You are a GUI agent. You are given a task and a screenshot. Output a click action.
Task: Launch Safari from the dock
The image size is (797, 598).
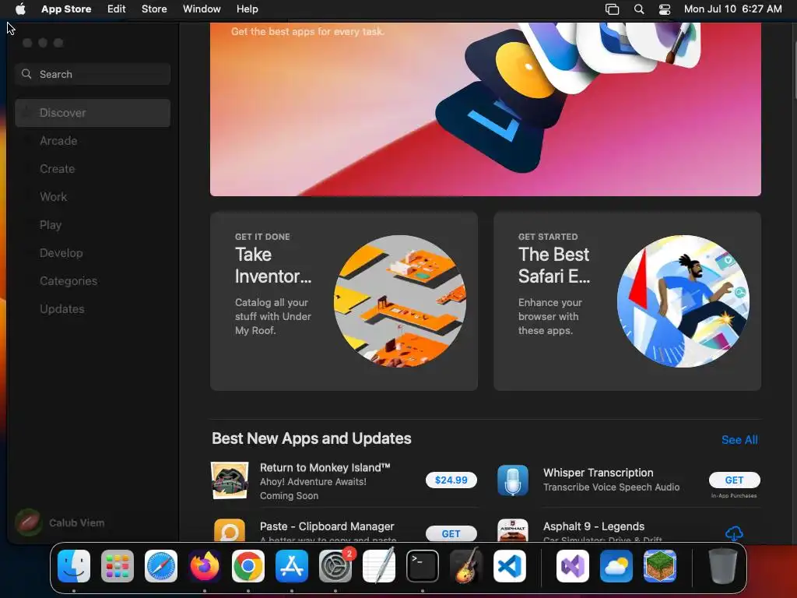click(x=161, y=566)
